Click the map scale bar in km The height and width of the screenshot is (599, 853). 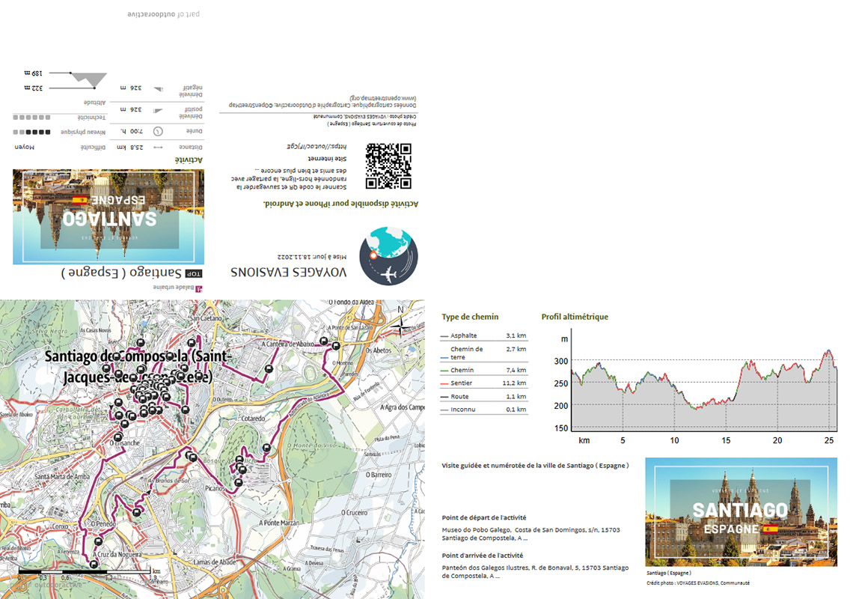[x=85, y=572]
